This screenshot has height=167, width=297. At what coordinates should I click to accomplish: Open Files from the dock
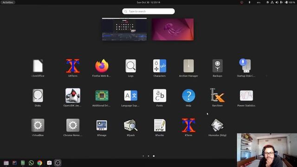click(6, 163)
